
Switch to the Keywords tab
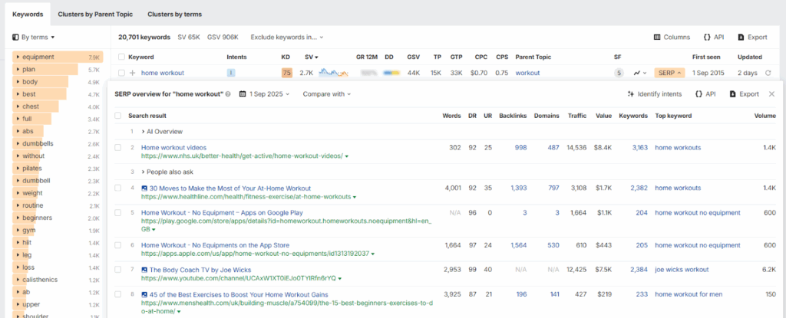pos(28,15)
